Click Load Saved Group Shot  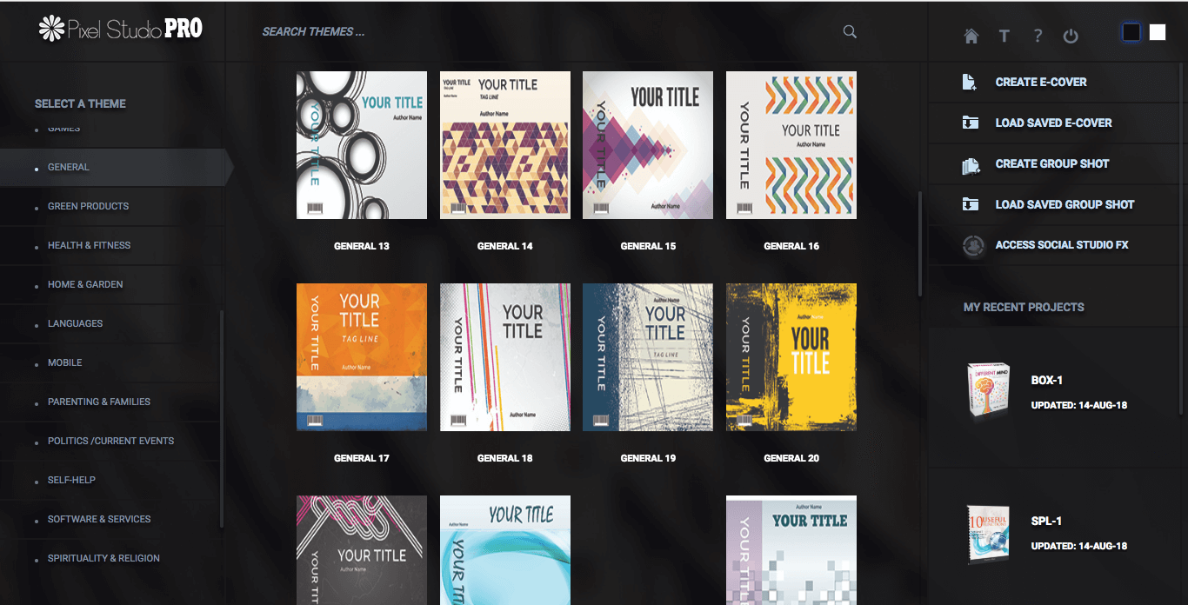click(1065, 204)
